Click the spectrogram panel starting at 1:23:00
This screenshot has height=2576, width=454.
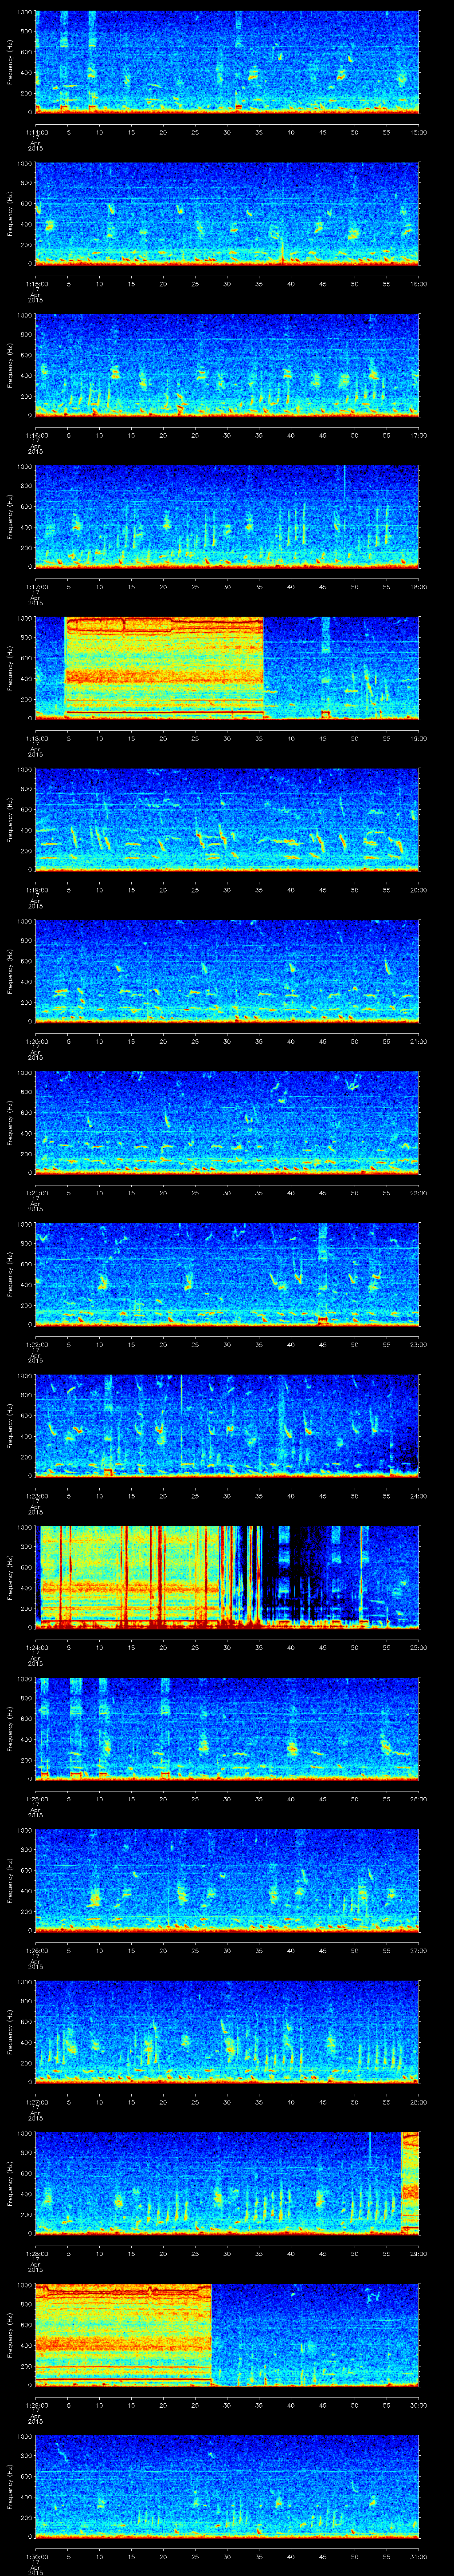227,1425
